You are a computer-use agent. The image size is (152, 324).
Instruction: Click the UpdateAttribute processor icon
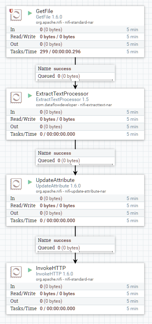(x=16, y=184)
